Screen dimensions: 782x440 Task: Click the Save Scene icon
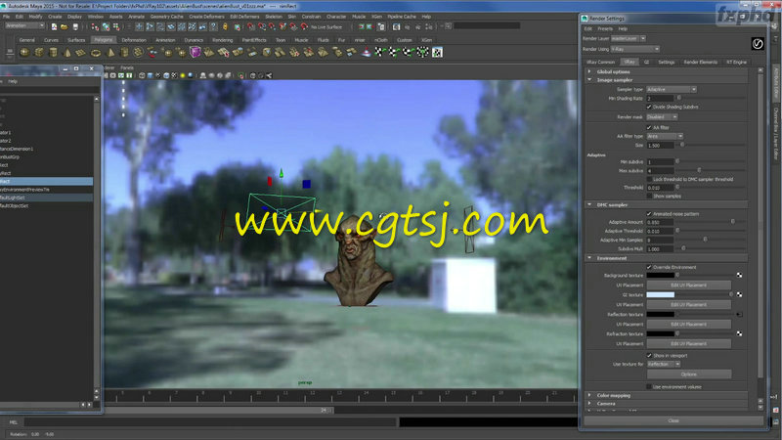tap(75, 26)
